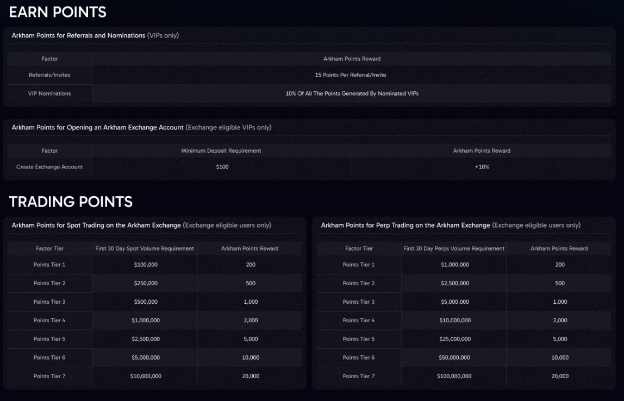Select the Create Exchange Account row
This screenshot has height=401, width=624.
point(309,167)
